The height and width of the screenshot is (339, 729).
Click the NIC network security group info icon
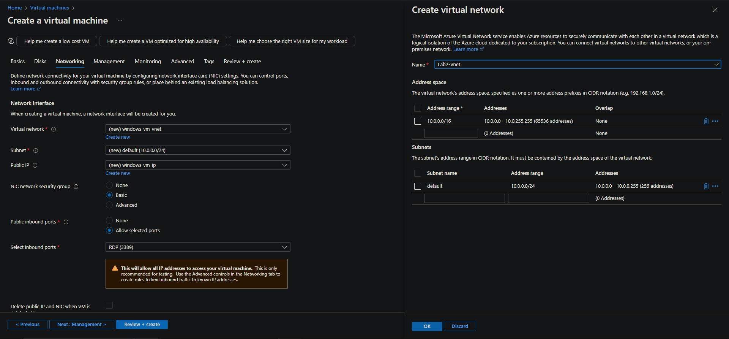click(76, 187)
